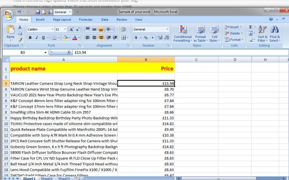Open the font name dropdown Calibri

(x=53, y=29)
